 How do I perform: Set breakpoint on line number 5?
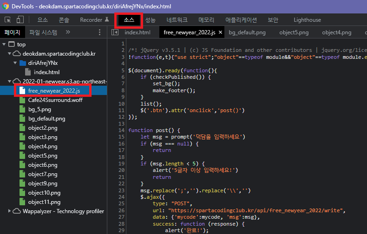123,70
